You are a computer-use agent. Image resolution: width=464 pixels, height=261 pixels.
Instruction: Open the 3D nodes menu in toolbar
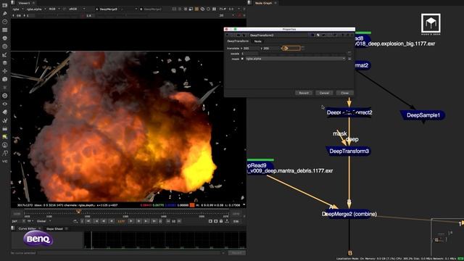[x=5, y=79]
